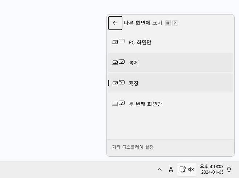Viewport: 239px width, 178px height.
Task: Click the display/network tray icon
Action: 182,169
